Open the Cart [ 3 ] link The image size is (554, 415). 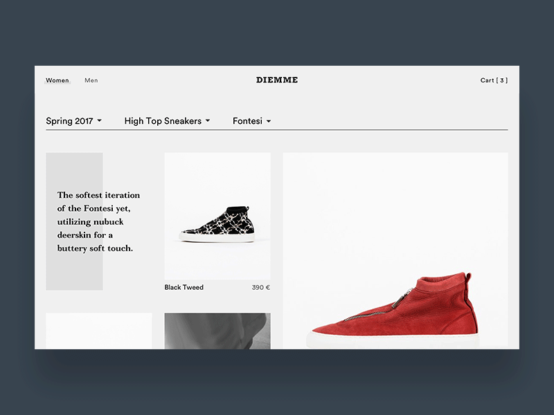click(494, 80)
